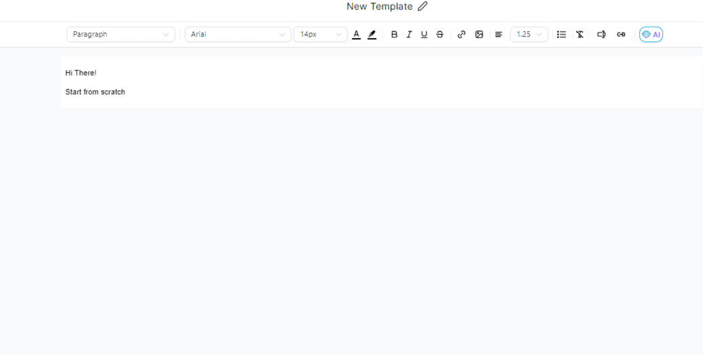Click on the 'Hi There!' line

(x=81, y=73)
